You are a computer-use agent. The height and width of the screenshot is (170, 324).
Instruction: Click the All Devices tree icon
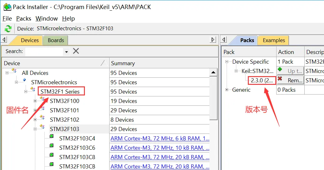coord(14,71)
